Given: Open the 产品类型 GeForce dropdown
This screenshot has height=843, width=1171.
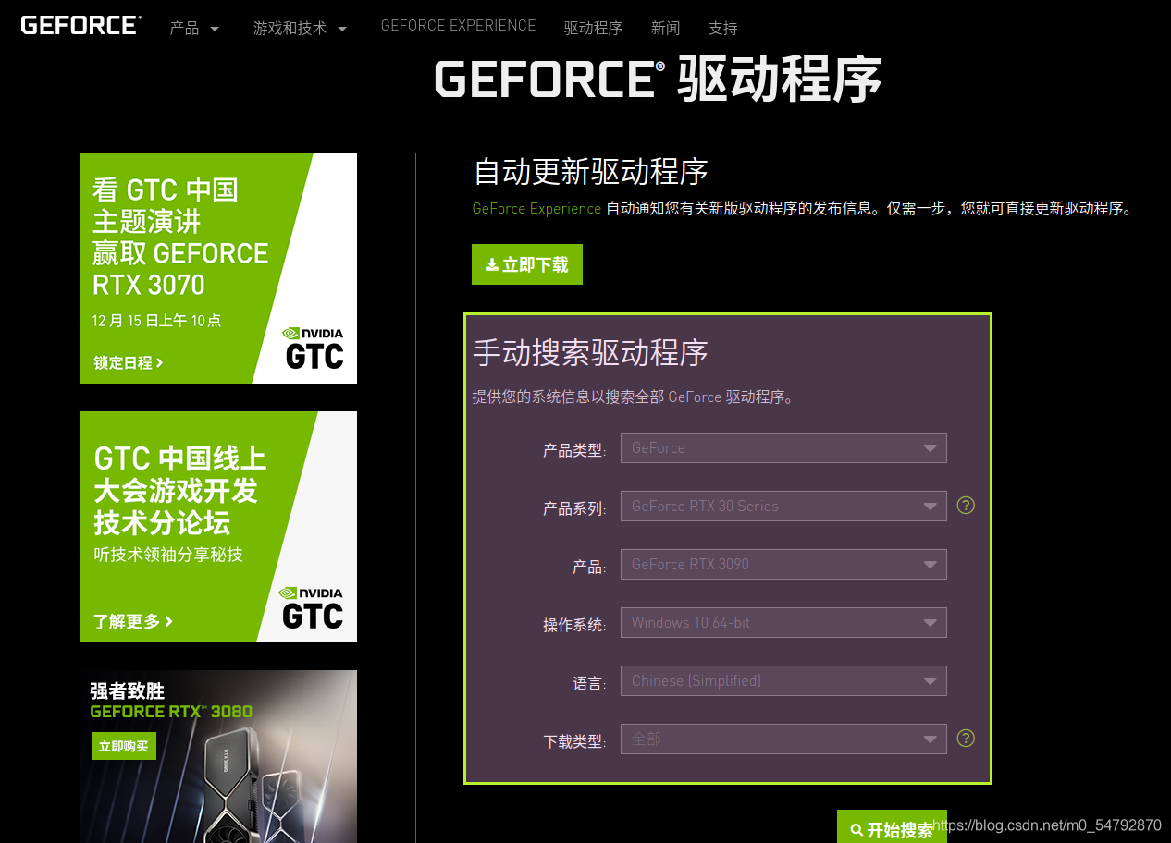Looking at the screenshot, I should coord(783,447).
